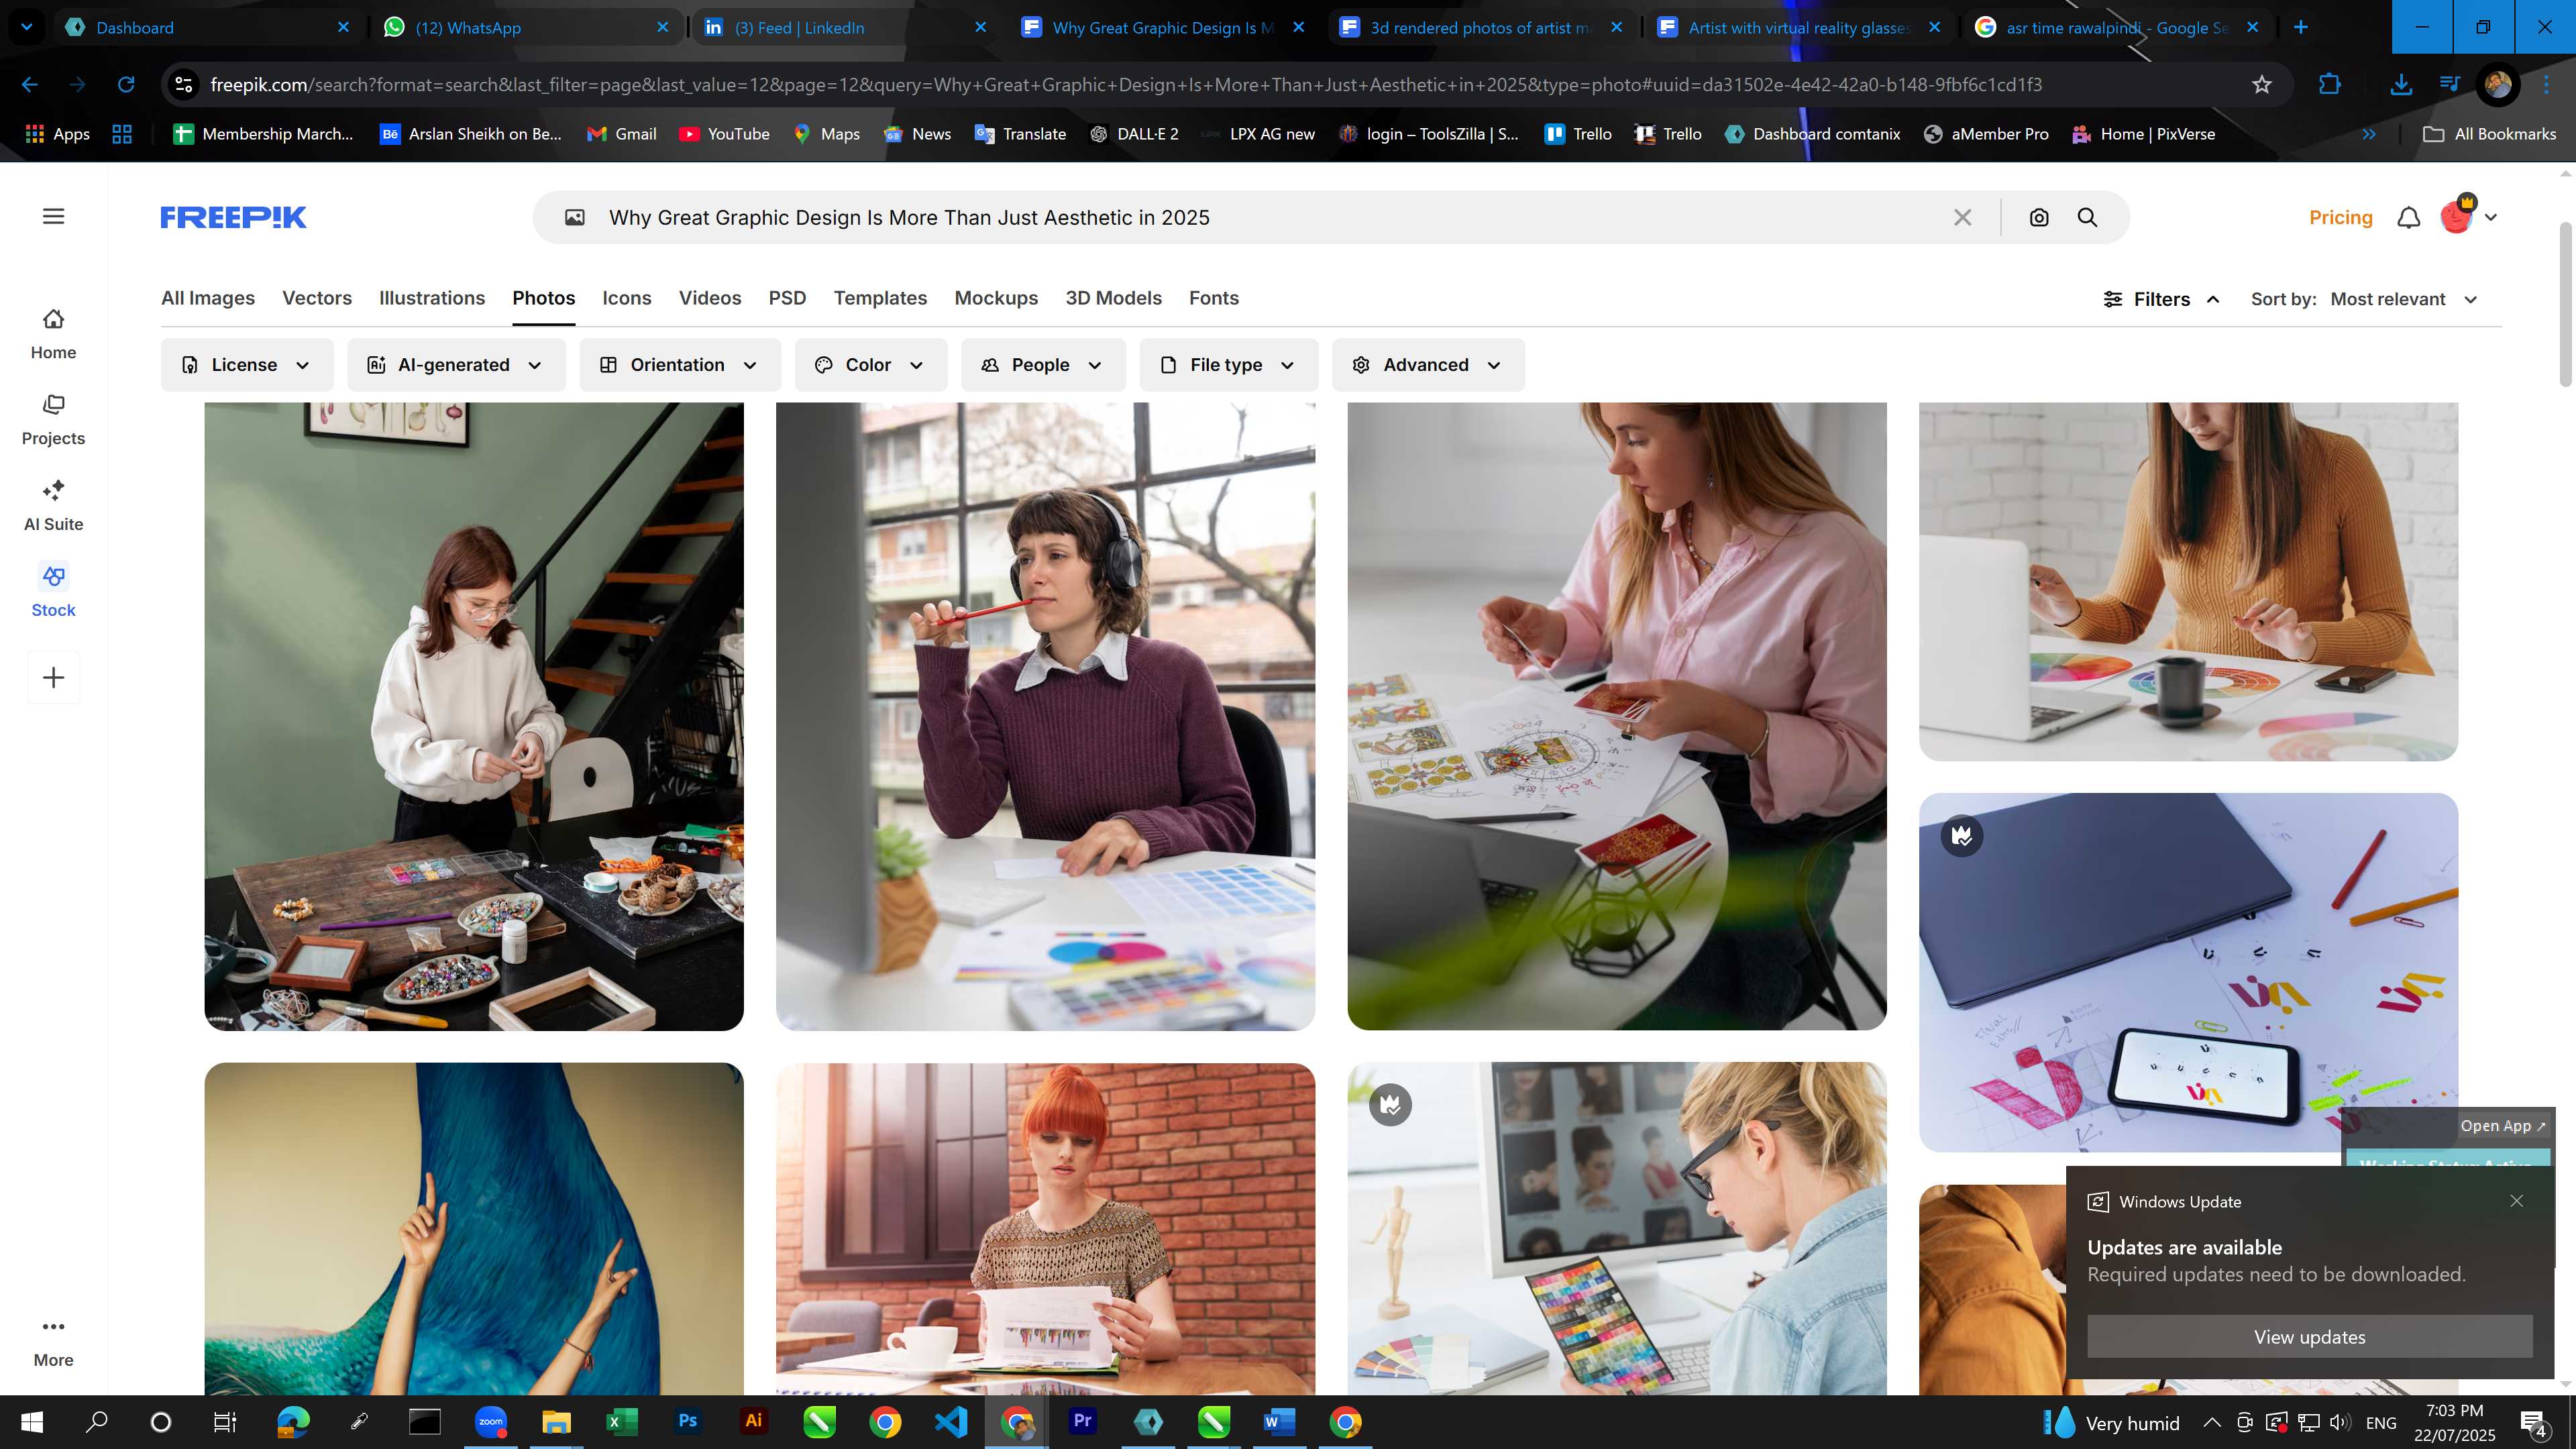Expand the Advanced filter options
The width and height of the screenshot is (2576, 1449).
[1428, 365]
